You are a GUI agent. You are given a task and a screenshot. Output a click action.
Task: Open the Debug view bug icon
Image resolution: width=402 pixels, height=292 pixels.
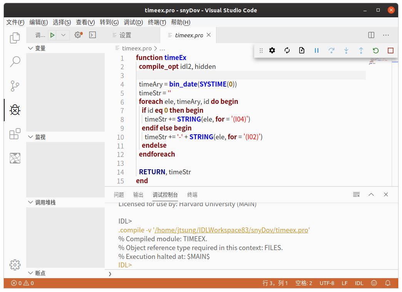(x=15, y=110)
